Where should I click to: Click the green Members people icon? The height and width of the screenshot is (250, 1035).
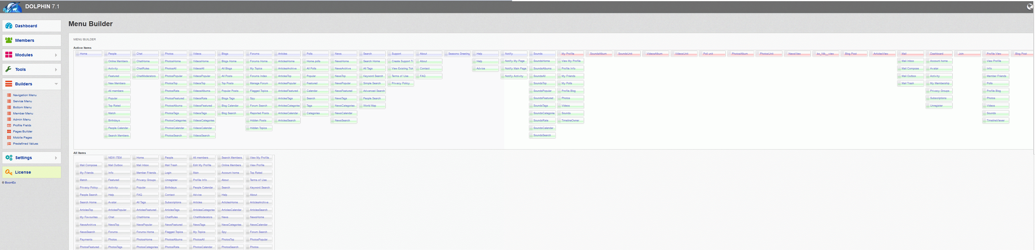tap(9, 40)
